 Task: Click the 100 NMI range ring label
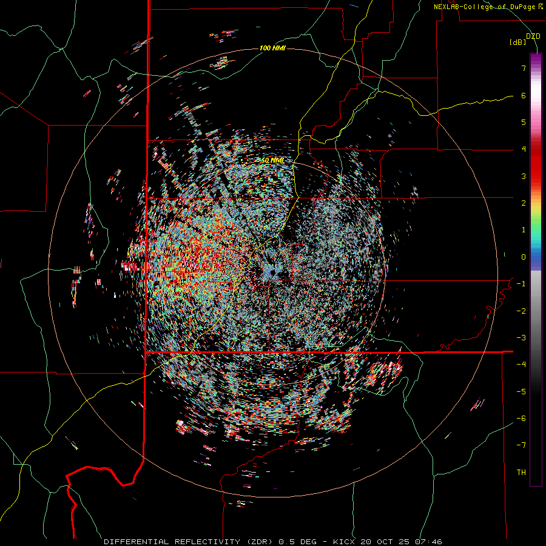(272, 48)
